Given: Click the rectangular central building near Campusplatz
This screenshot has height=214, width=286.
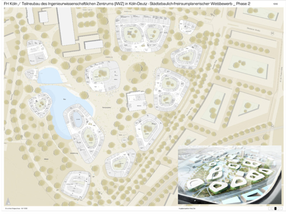Looking at the screenshot, I should (137, 101).
